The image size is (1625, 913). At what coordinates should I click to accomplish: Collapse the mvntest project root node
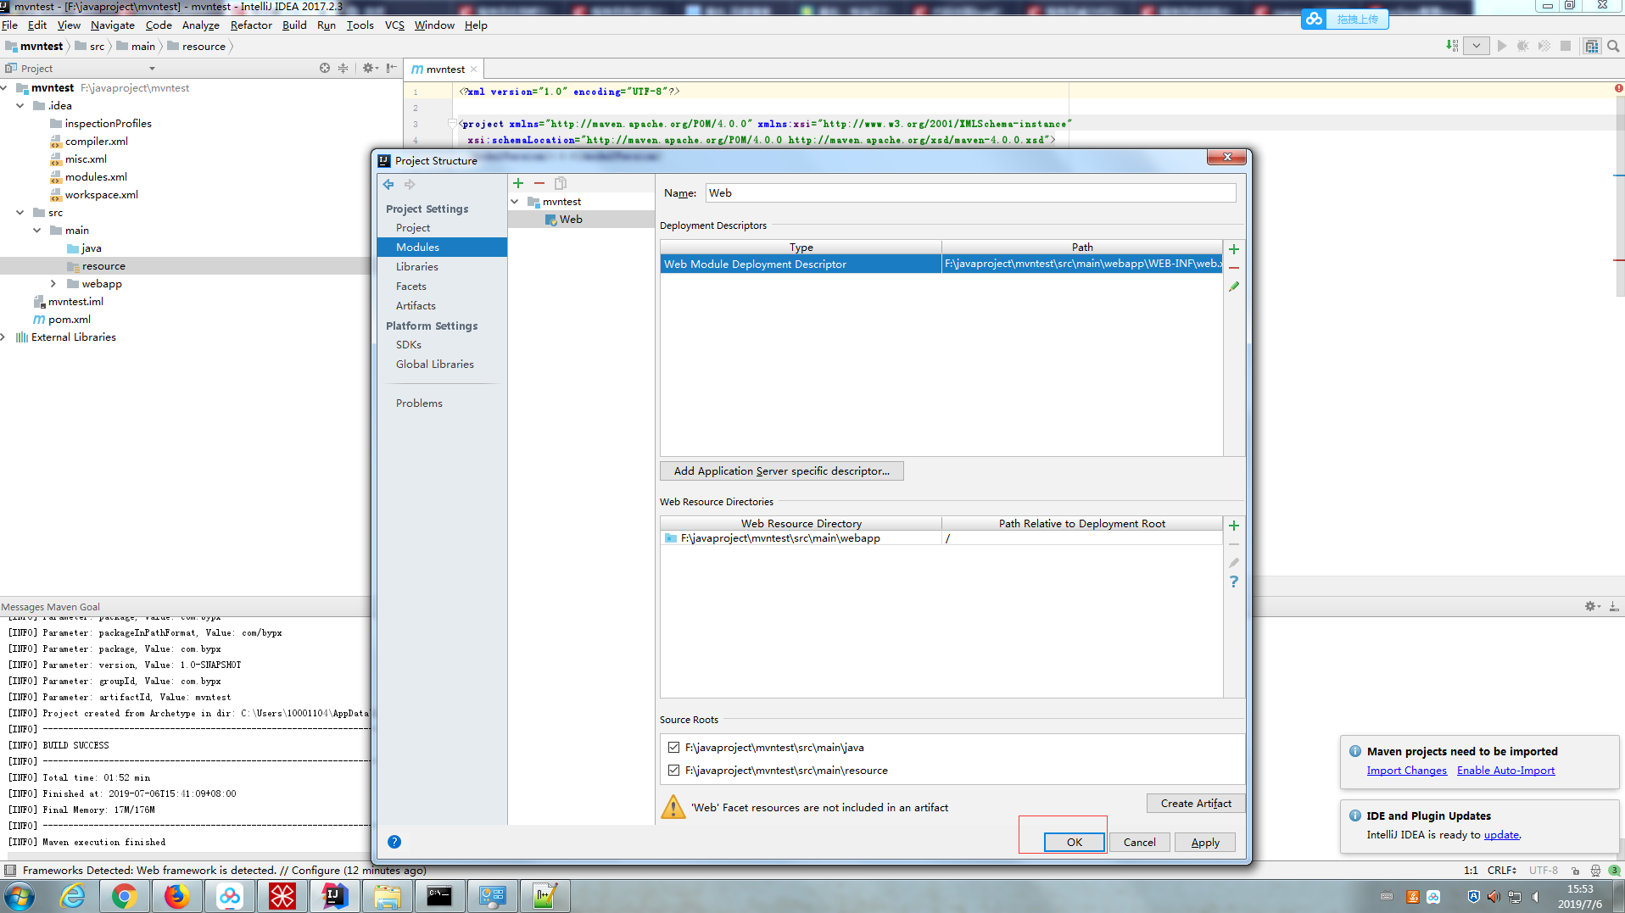[4, 88]
